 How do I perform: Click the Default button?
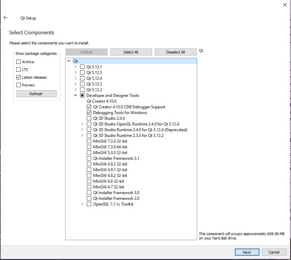tap(86, 52)
